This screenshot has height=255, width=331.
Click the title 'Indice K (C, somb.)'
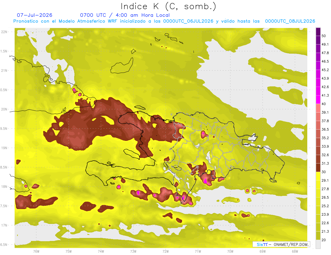click(168, 7)
